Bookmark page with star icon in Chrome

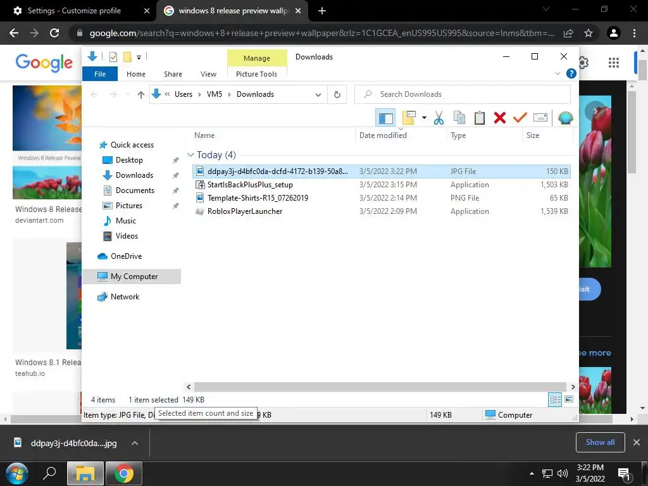[588, 33]
